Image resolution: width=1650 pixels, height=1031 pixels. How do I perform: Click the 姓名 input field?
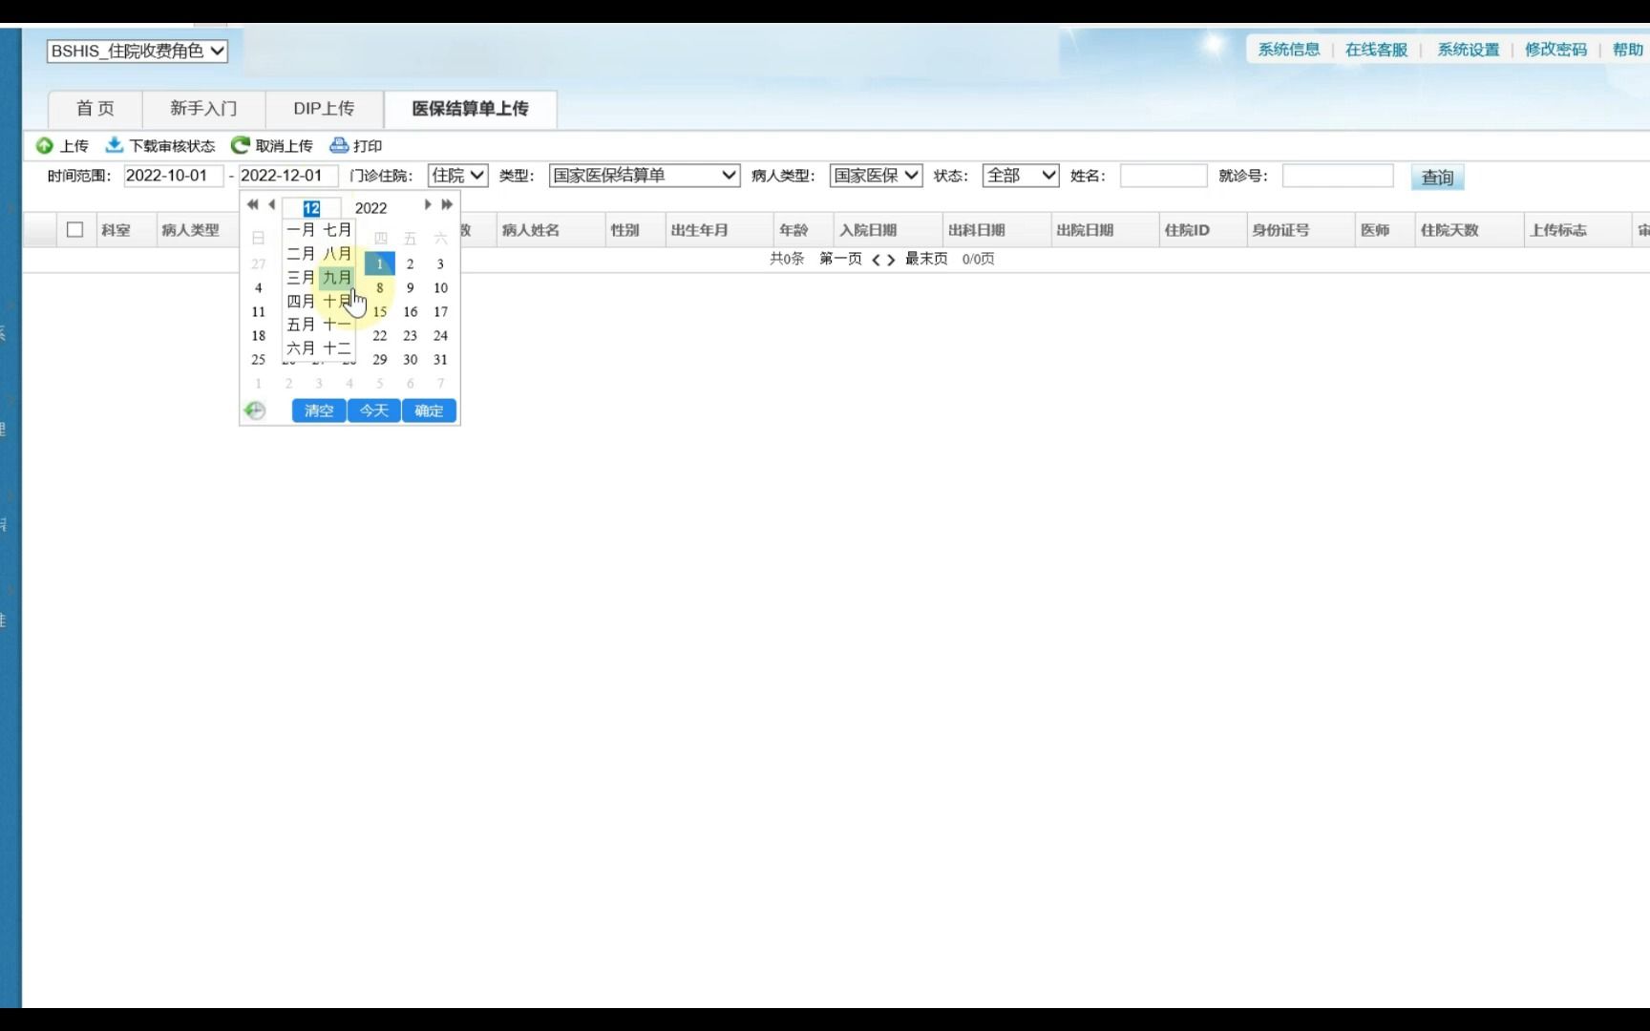click(x=1163, y=176)
